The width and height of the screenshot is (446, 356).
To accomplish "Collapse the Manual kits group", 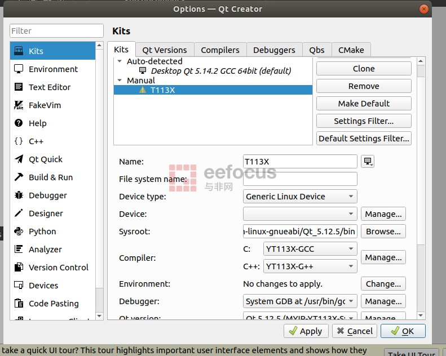I will coord(120,81).
